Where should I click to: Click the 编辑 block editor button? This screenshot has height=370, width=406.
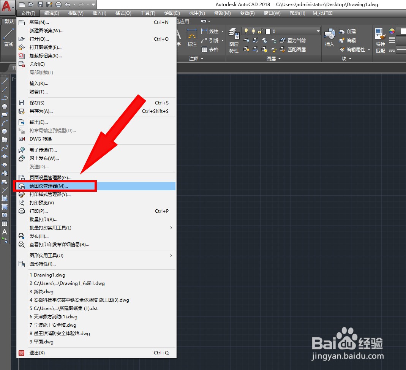[x=347, y=40]
